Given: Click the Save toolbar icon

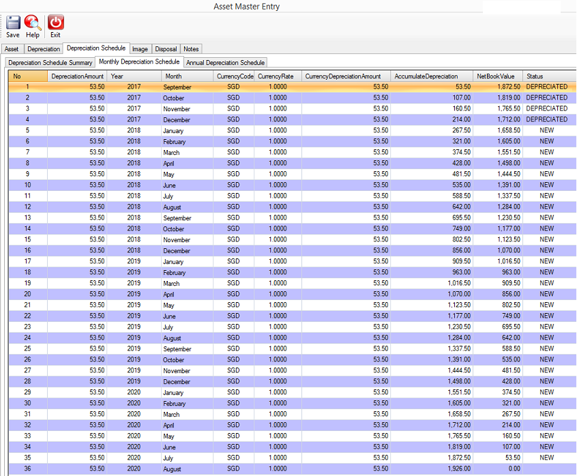Looking at the screenshot, I should pyautogui.click(x=13, y=26).
